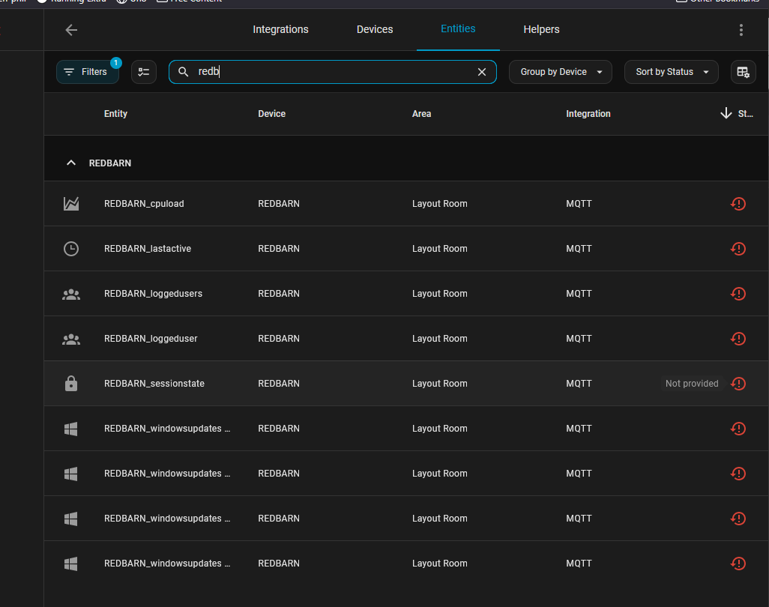Sort by the Area column header
Viewport: 769px width, 607px height.
pyautogui.click(x=421, y=114)
